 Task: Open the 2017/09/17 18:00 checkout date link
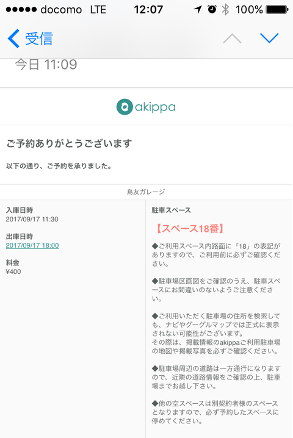tap(32, 245)
